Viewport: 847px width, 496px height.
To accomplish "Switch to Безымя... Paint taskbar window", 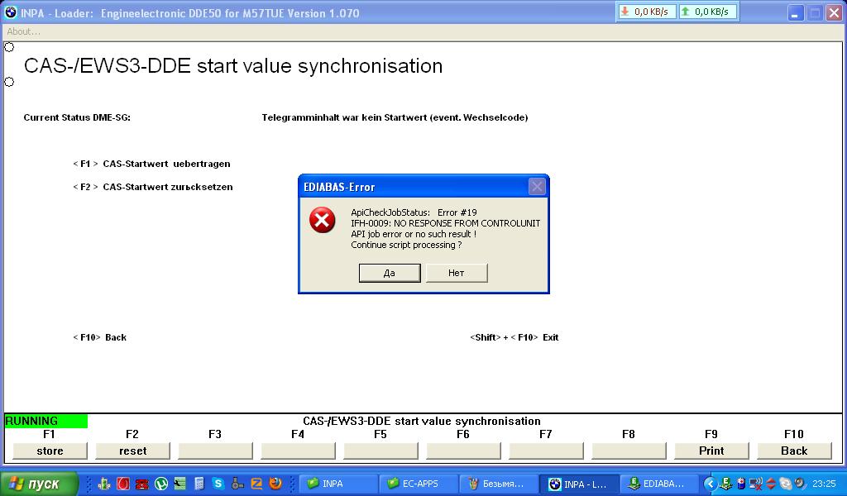I will 499,484.
